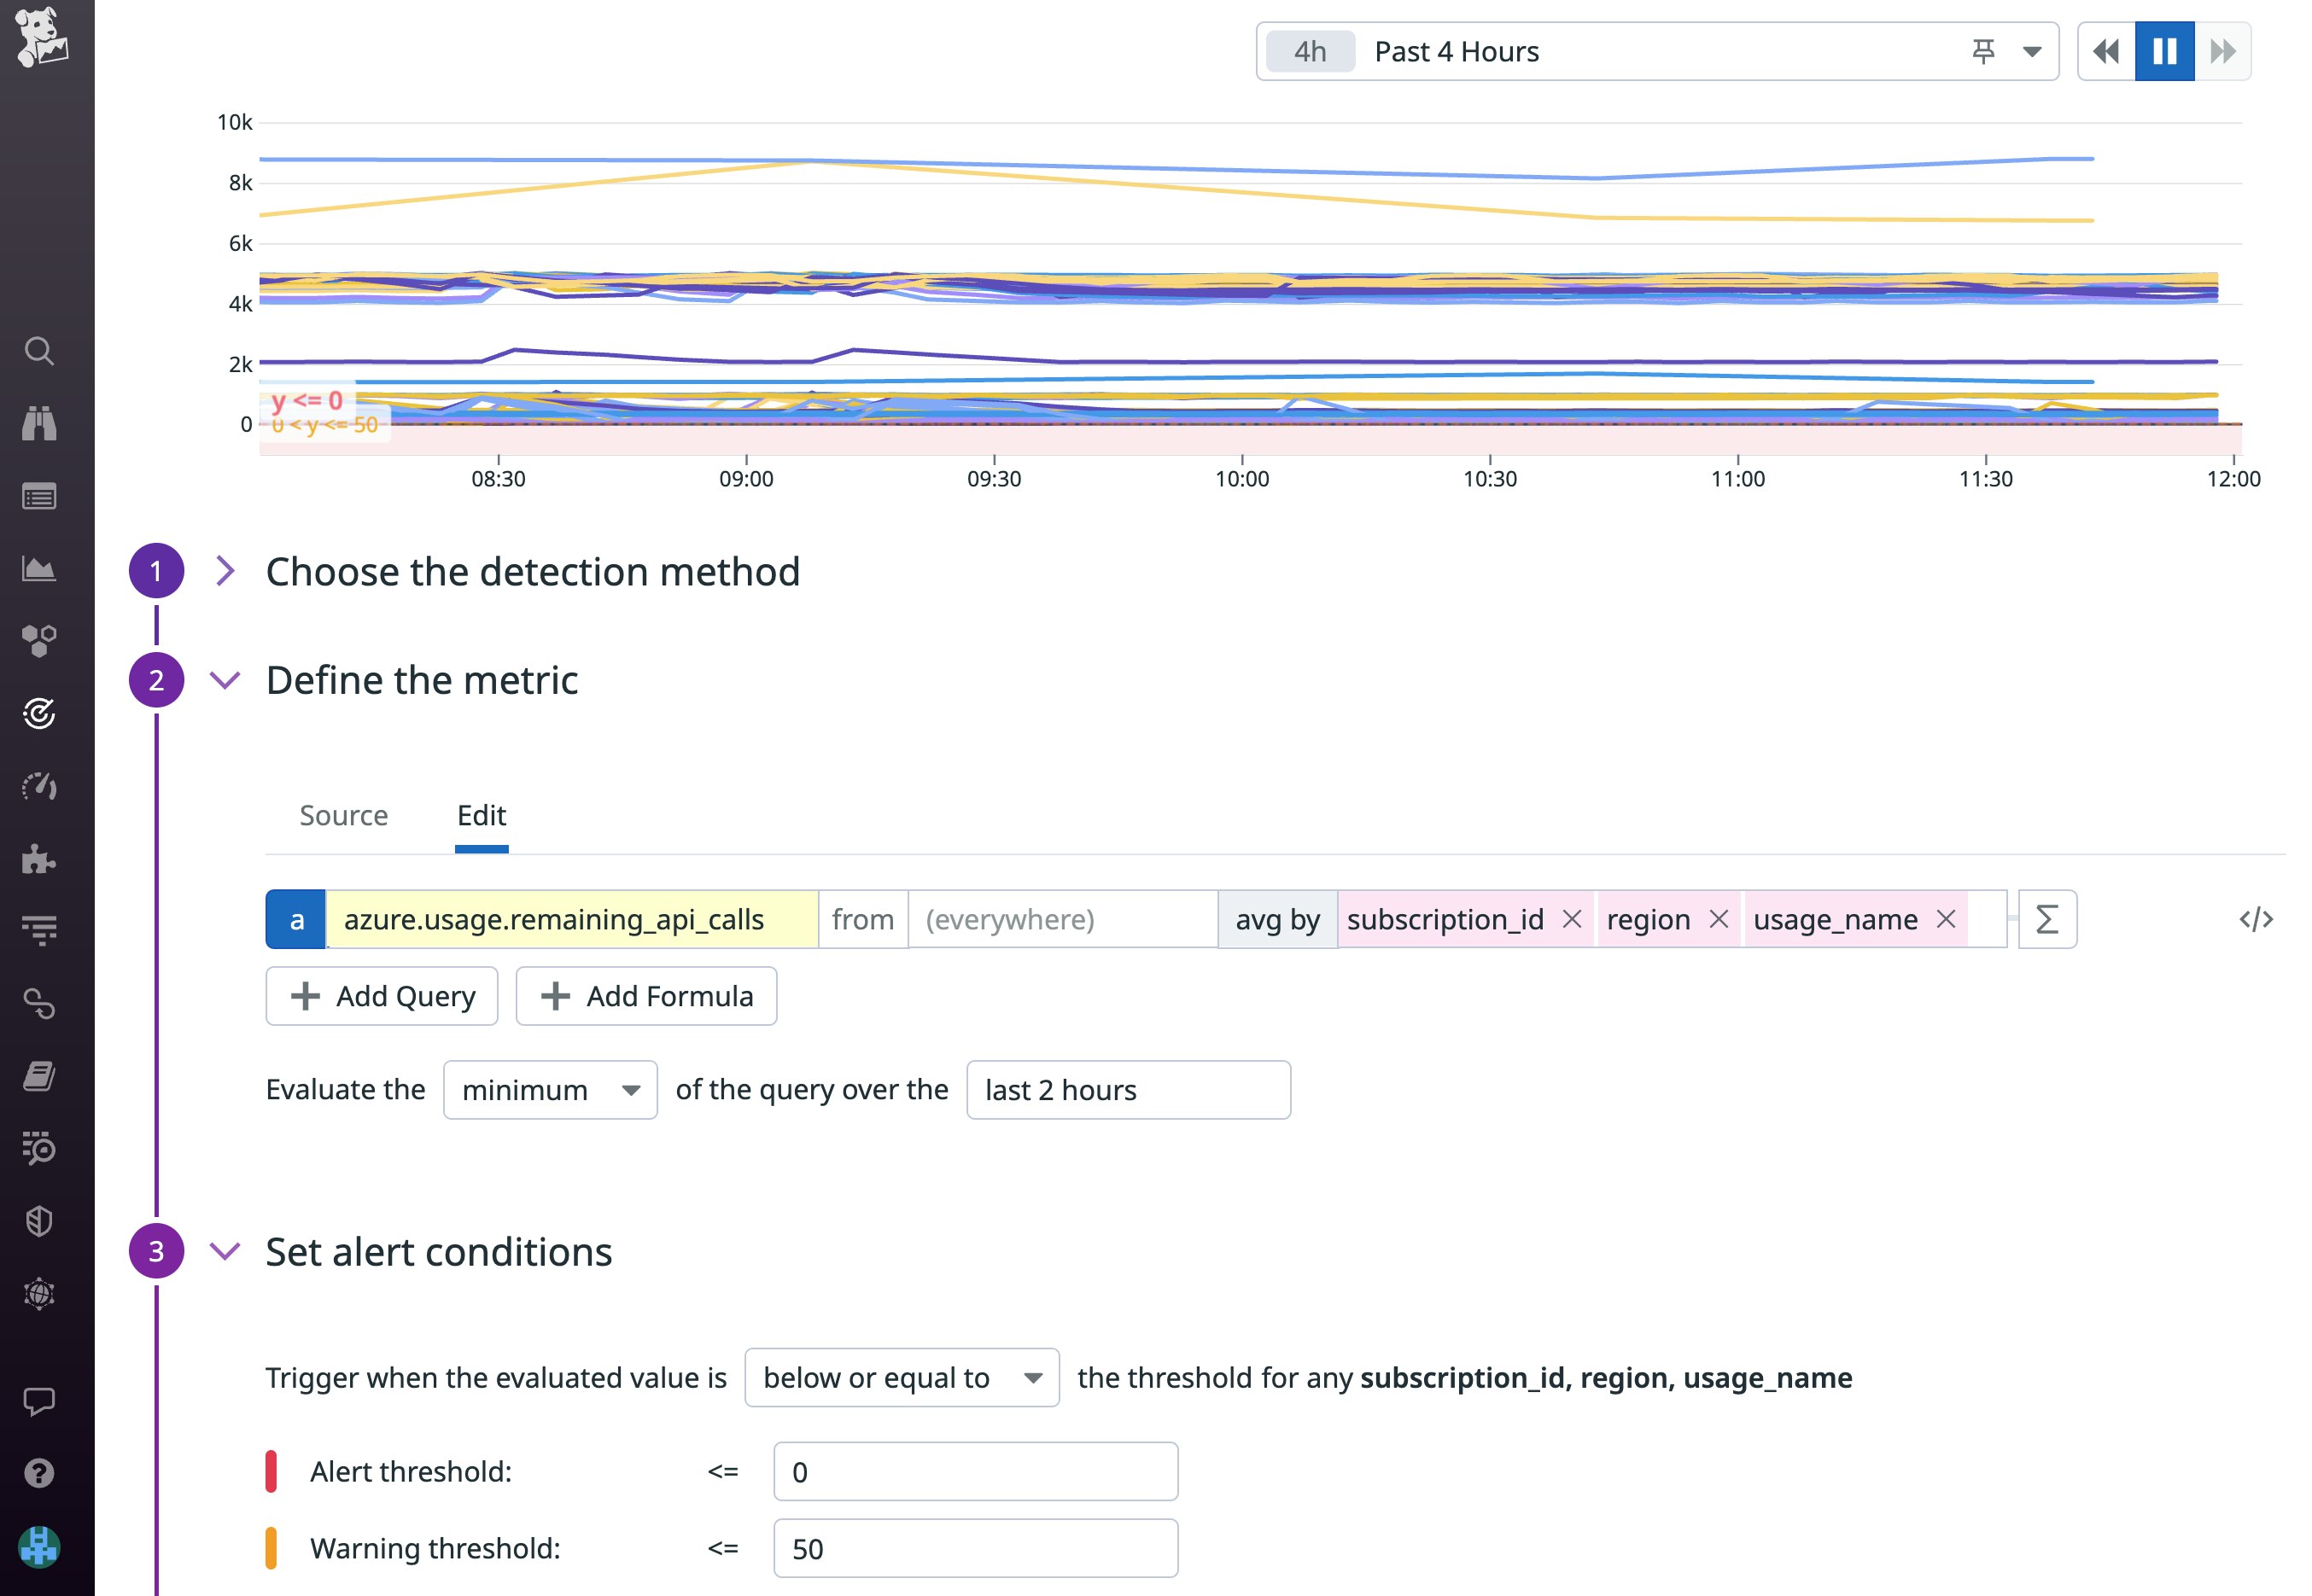Pause live data with the pause button
The width and height of the screenshot is (2312, 1596).
2164,51
